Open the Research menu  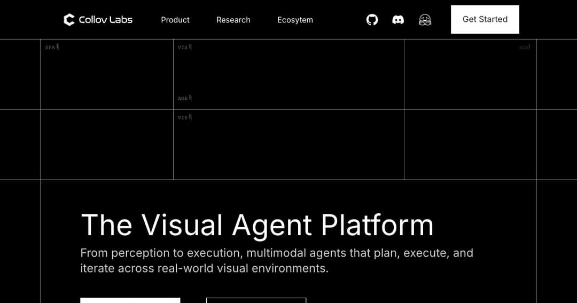click(x=233, y=20)
